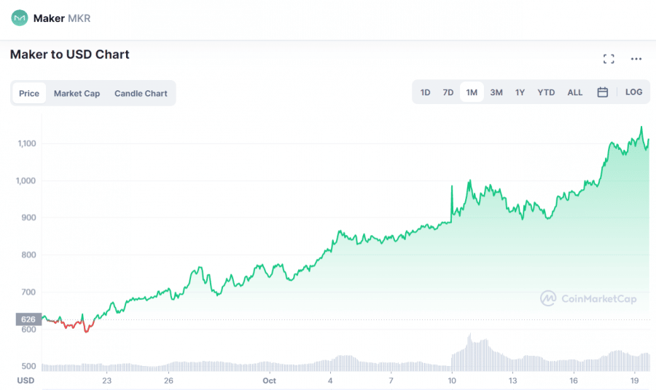Screen dimensions: 656x390
Task: Click the '7' x-axis date label
Action: pyautogui.click(x=391, y=381)
